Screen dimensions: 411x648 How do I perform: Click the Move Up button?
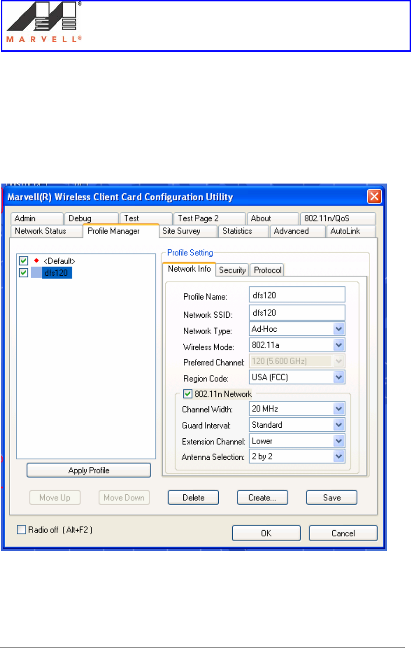coord(55,498)
